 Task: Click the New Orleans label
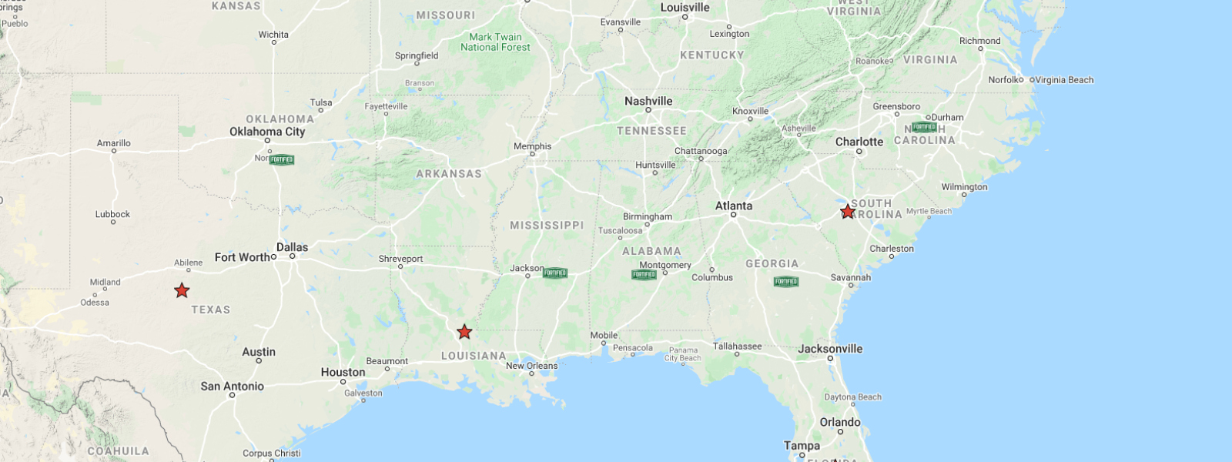531,366
